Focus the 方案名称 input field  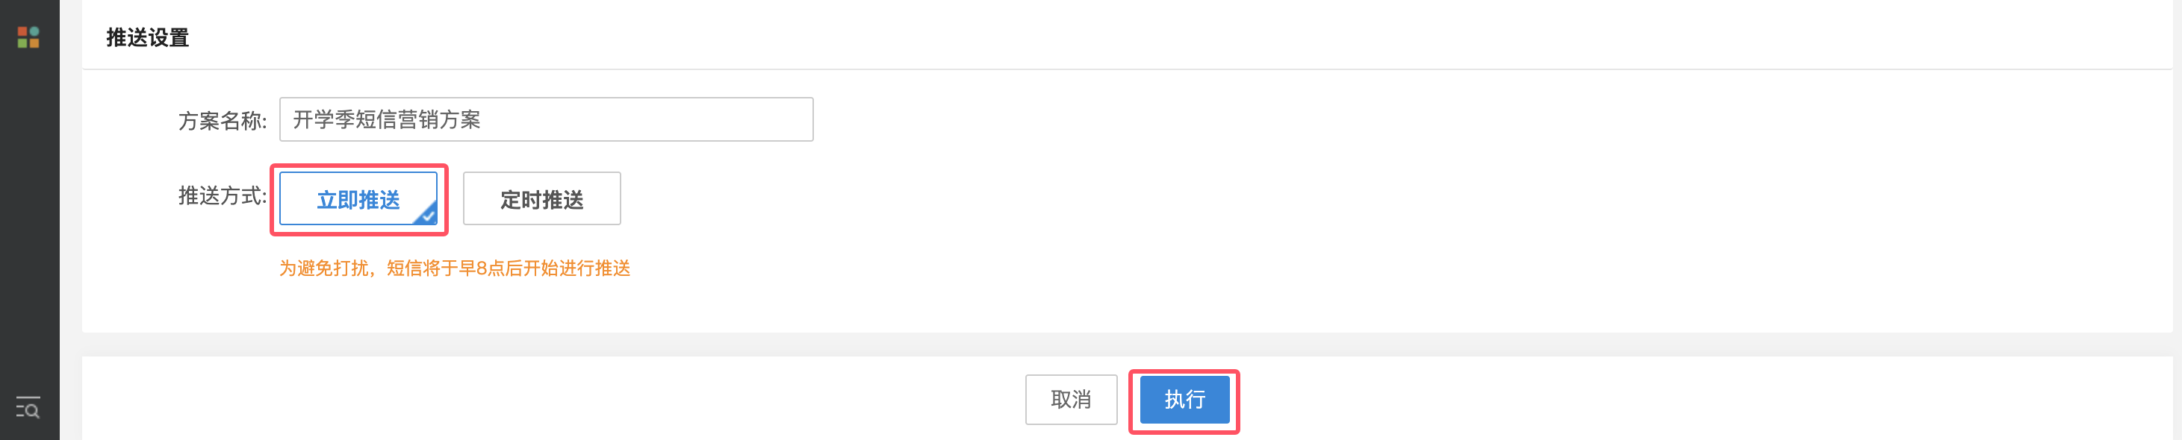(547, 119)
